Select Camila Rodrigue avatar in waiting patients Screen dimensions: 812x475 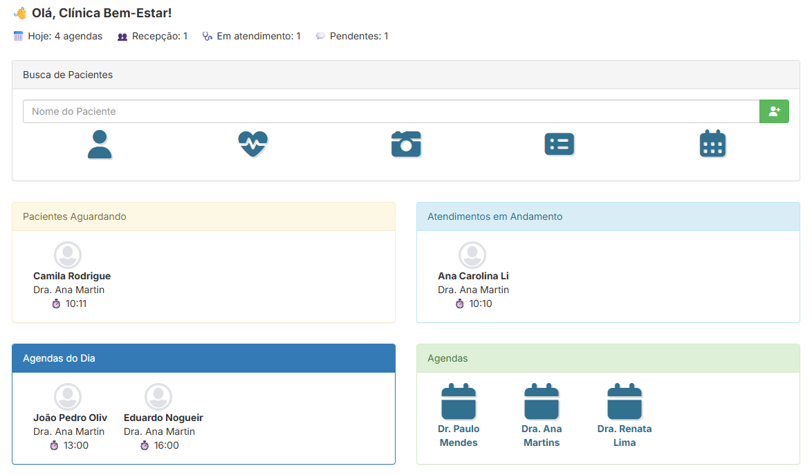click(68, 255)
